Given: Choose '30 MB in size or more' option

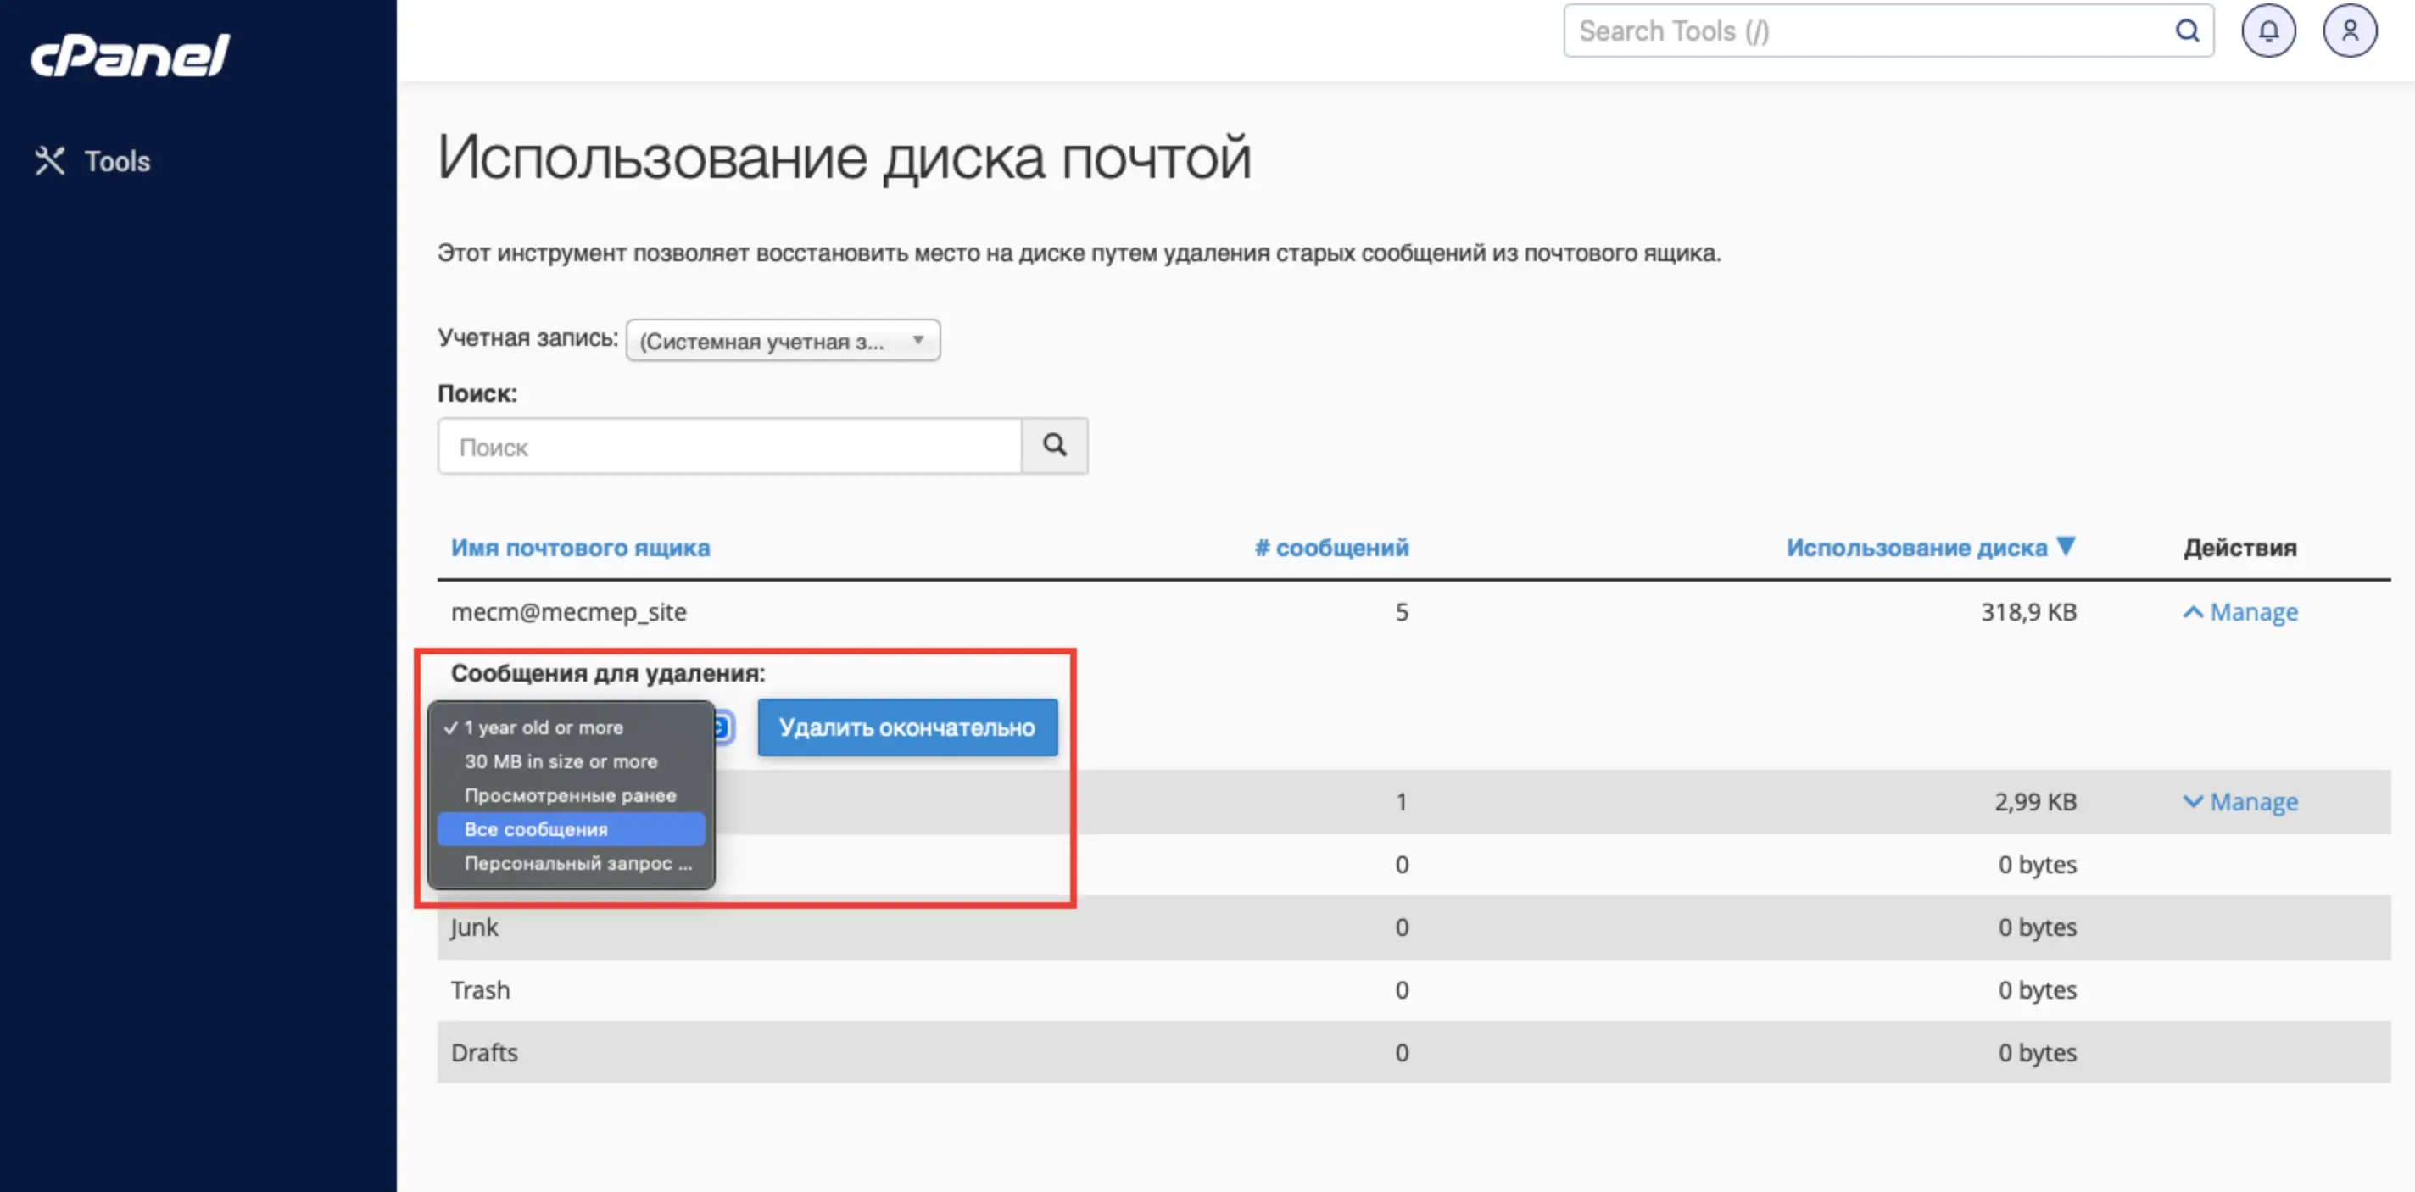Looking at the screenshot, I should click(561, 761).
